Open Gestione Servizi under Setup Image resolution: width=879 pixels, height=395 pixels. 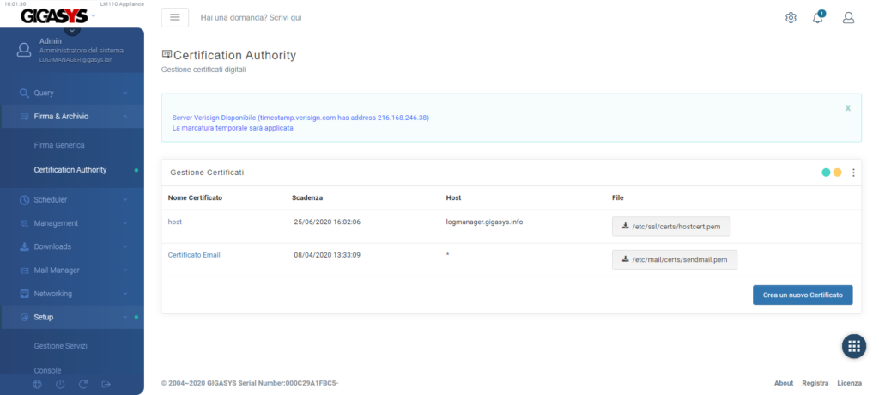point(61,346)
